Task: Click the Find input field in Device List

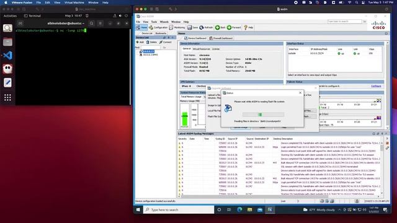Action: click(x=150, y=47)
